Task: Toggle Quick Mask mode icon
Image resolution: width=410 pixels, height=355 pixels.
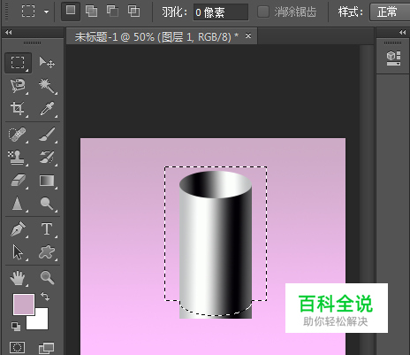Action: coord(17,347)
